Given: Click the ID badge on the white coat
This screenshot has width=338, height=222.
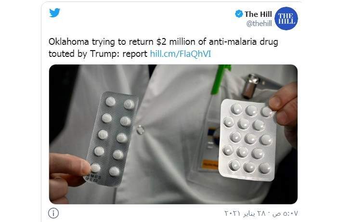Looking at the screenshot, I should 208,145.
